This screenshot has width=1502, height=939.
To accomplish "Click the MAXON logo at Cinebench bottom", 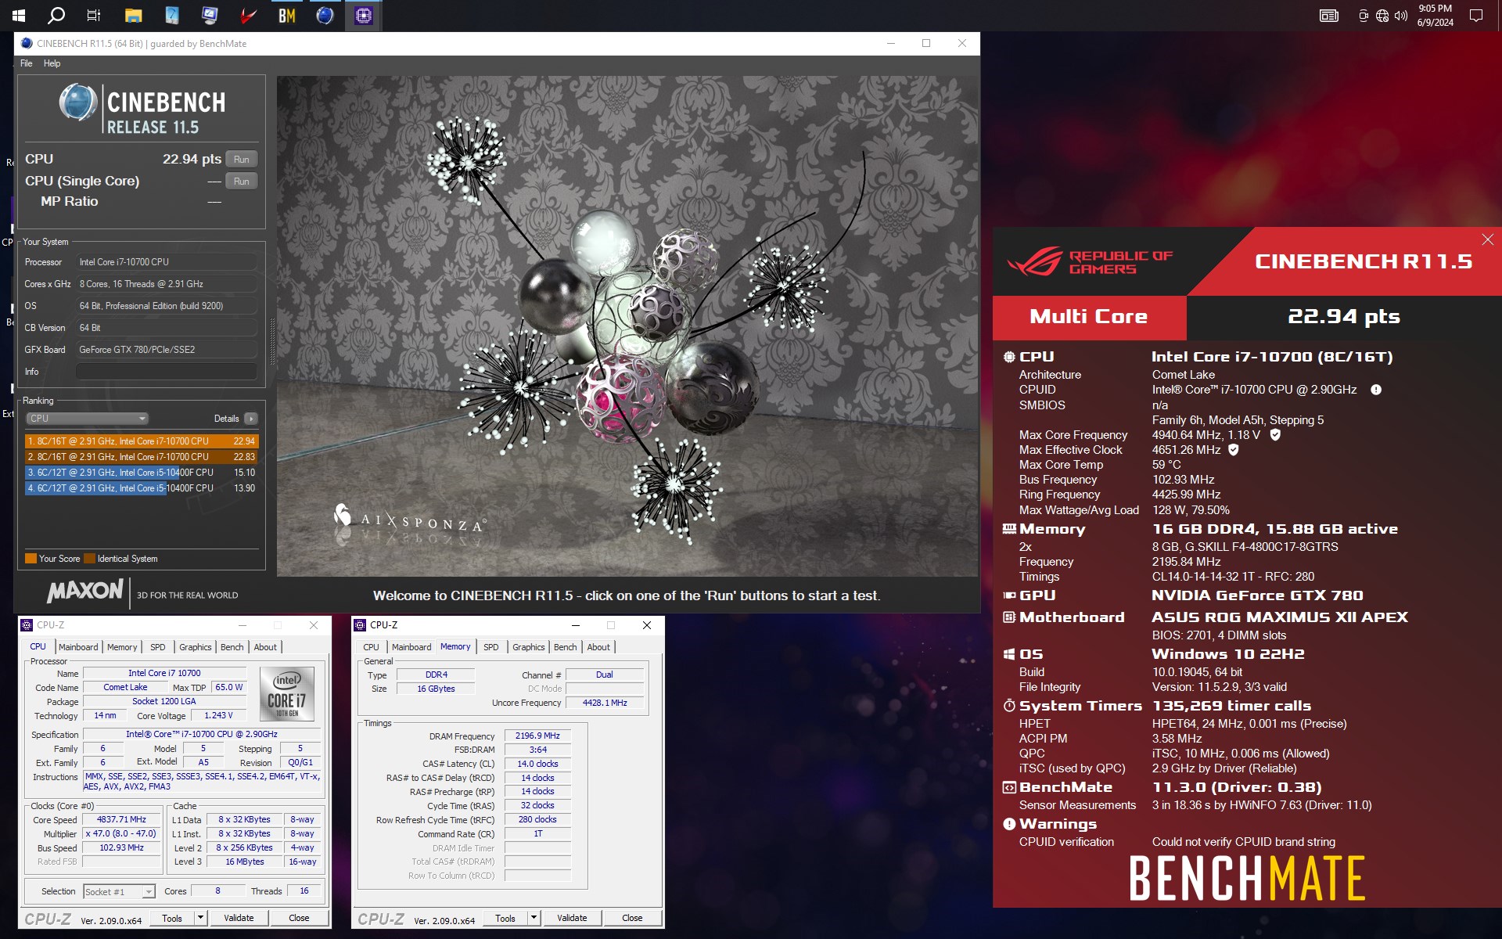I will [x=84, y=592].
